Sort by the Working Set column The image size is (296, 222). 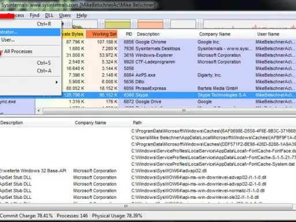pos(102,34)
